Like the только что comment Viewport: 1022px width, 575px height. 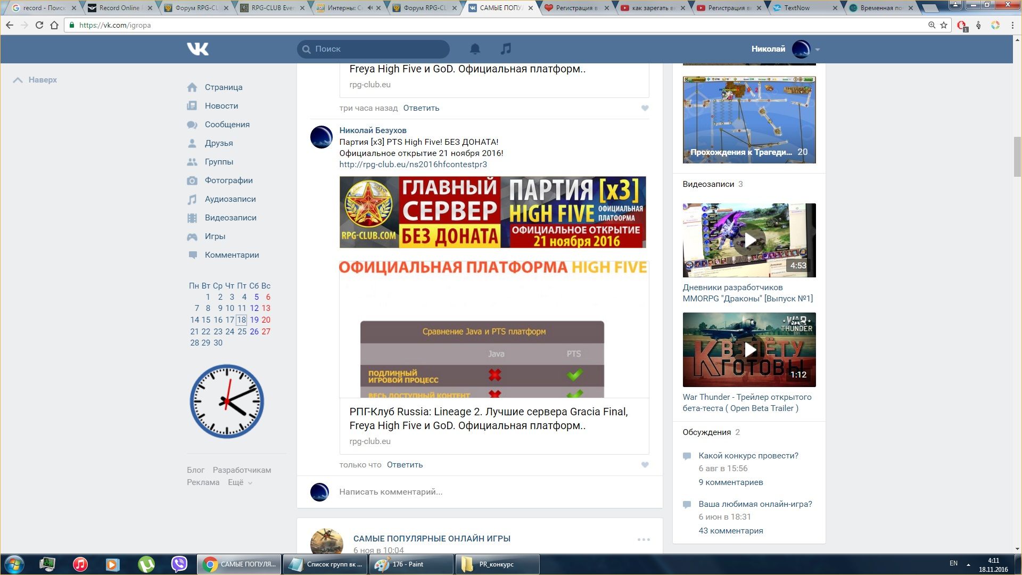pyautogui.click(x=645, y=465)
